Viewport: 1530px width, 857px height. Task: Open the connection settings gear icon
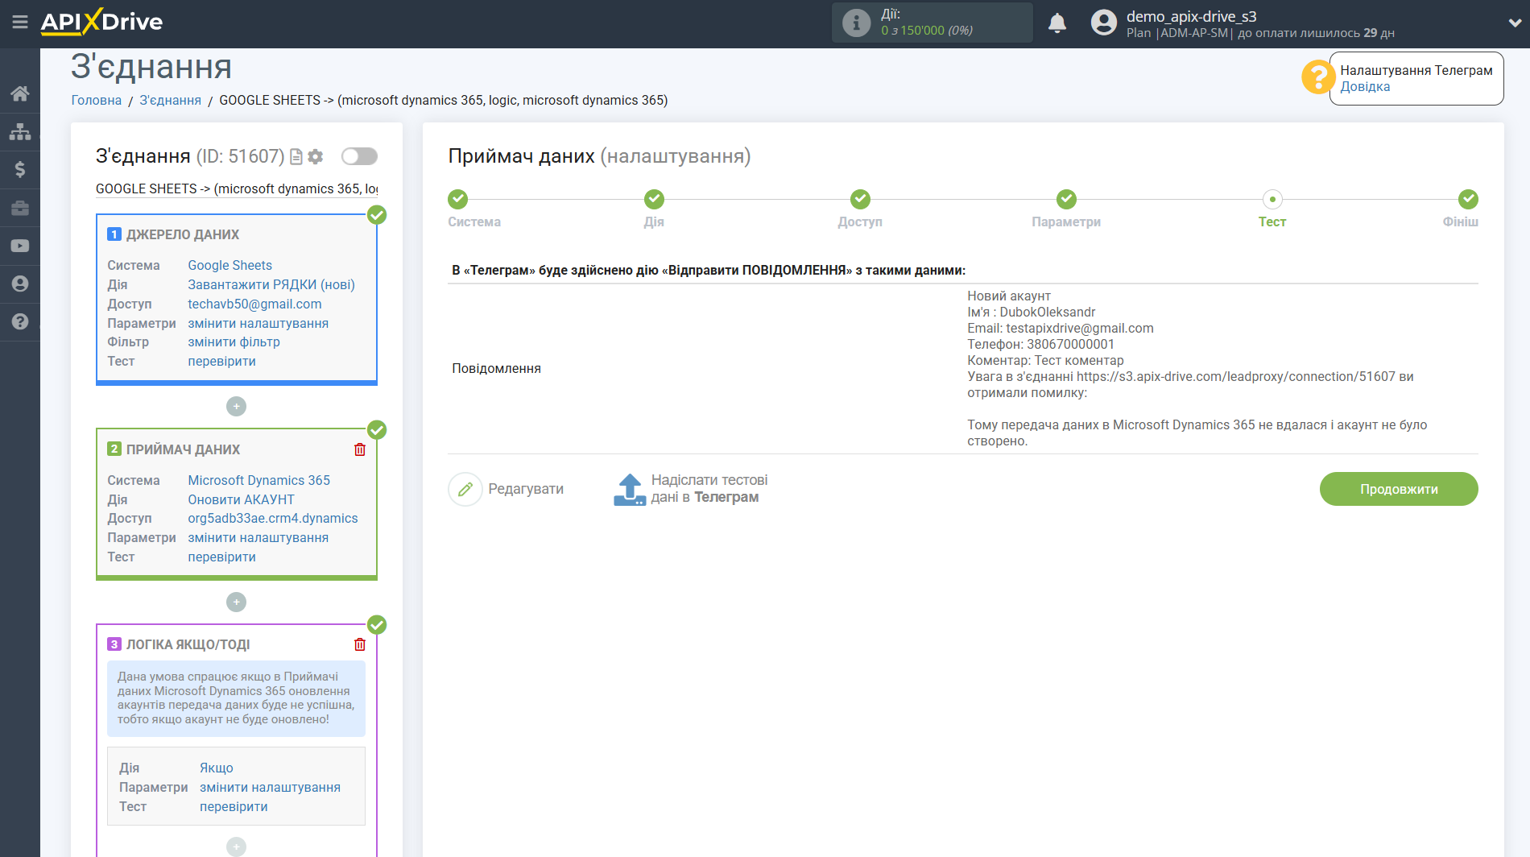pos(316,157)
